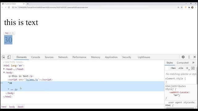198x111 pixels.
Task: Go back in browser history
Action: pos(2,7)
